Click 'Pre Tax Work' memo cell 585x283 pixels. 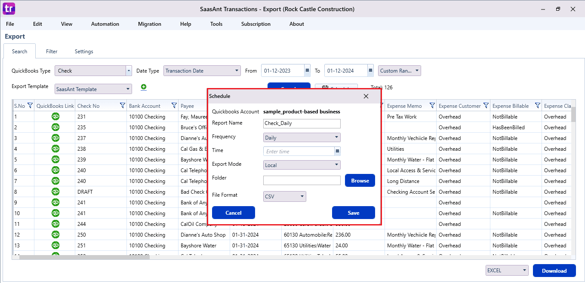[x=402, y=116]
